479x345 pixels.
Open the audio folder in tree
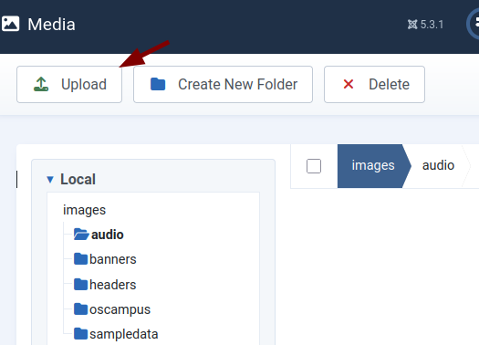(108, 235)
